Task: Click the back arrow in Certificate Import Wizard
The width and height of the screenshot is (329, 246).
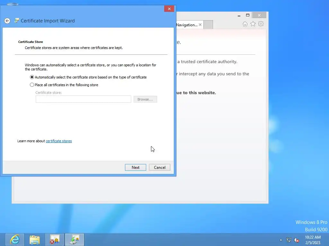Action: [7, 21]
